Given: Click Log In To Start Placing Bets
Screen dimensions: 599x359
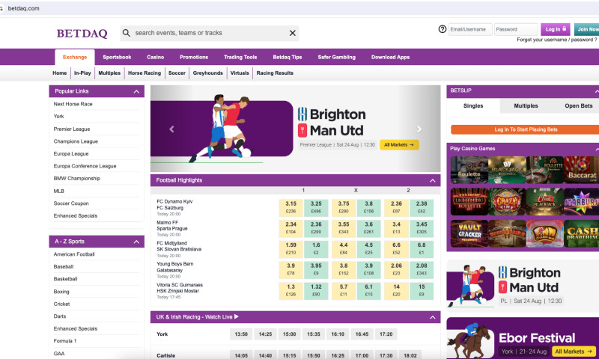Looking at the screenshot, I should pyautogui.click(x=525, y=129).
